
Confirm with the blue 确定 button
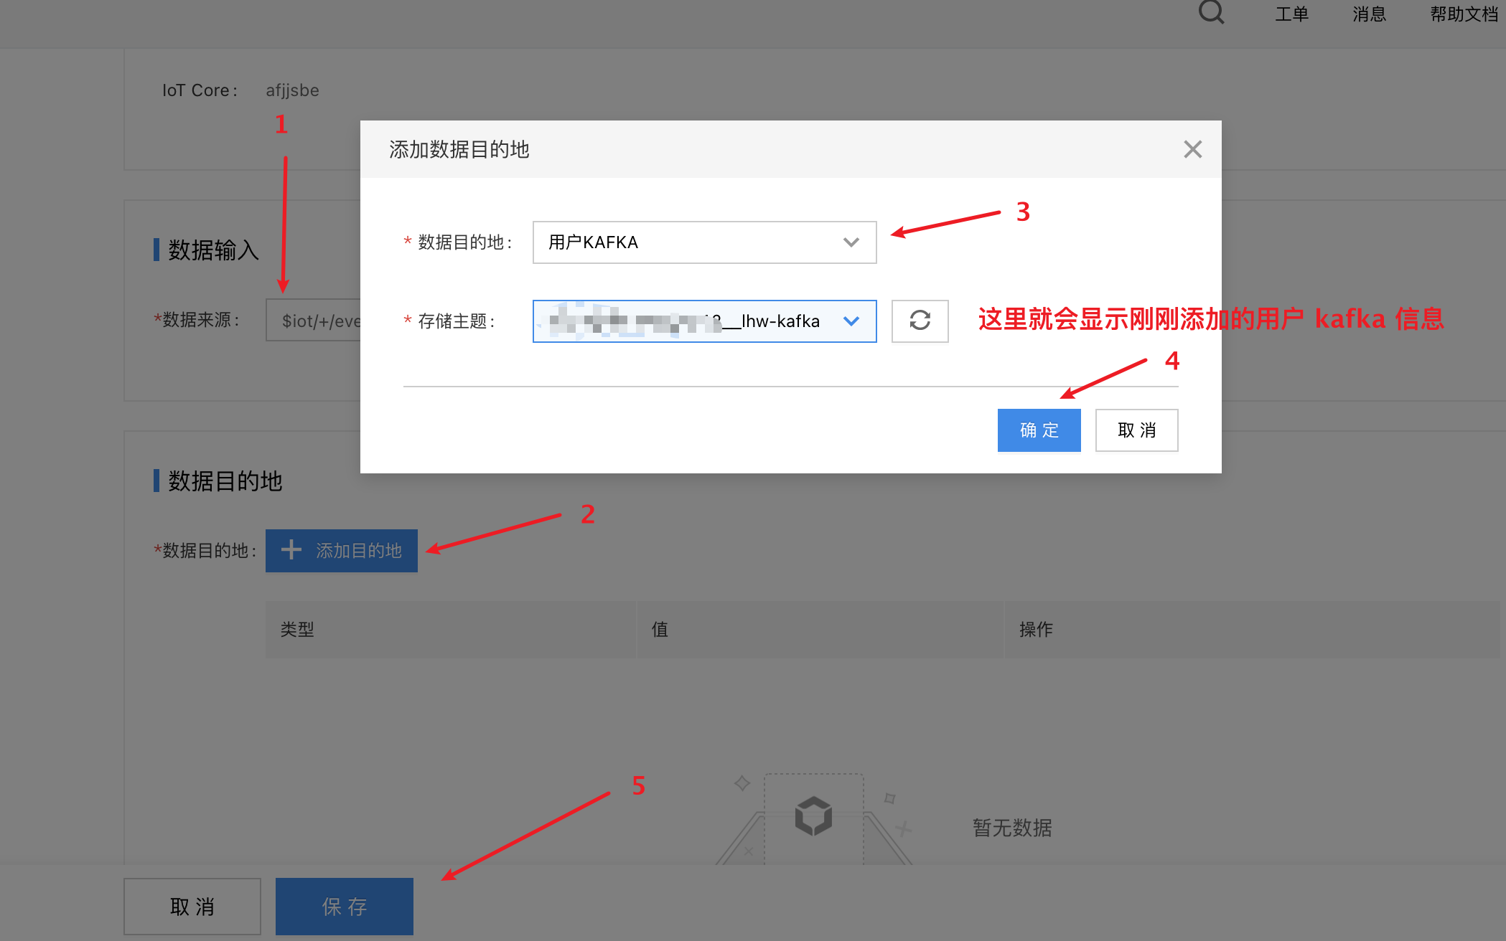1039,430
